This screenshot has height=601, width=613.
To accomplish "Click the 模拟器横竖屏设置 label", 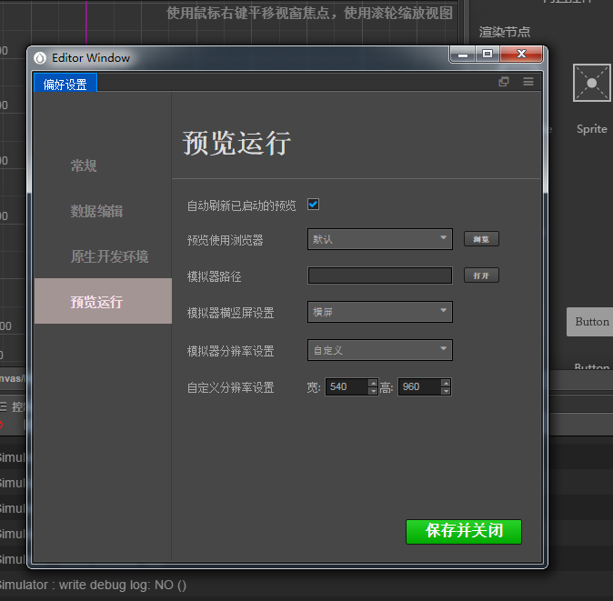I will pos(231,313).
